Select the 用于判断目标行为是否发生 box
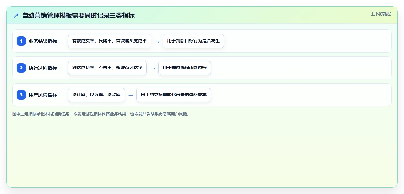404x194 pixels. tap(193, 41)
